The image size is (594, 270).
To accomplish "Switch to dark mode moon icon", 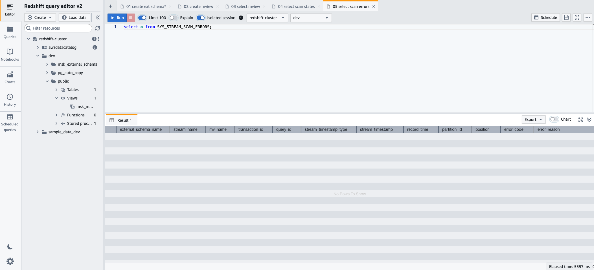I will [x=10, y=247].
